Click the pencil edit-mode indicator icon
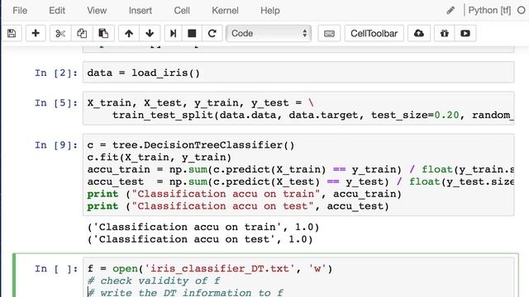Screen dimensions: 529x297 click(450, 11)
